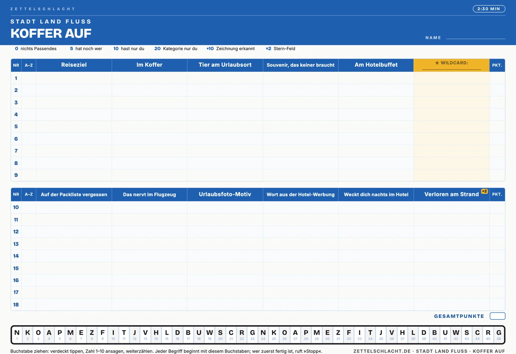Click the GESAMTPUNKTE total box
The image size is (516, 354).
click(x=498, y=316)
